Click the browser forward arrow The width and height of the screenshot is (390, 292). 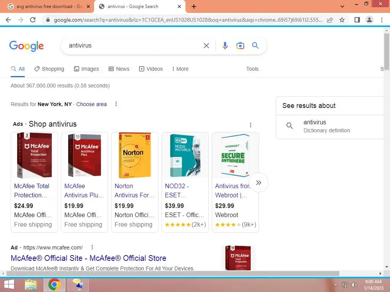click(x=21, y=20)
